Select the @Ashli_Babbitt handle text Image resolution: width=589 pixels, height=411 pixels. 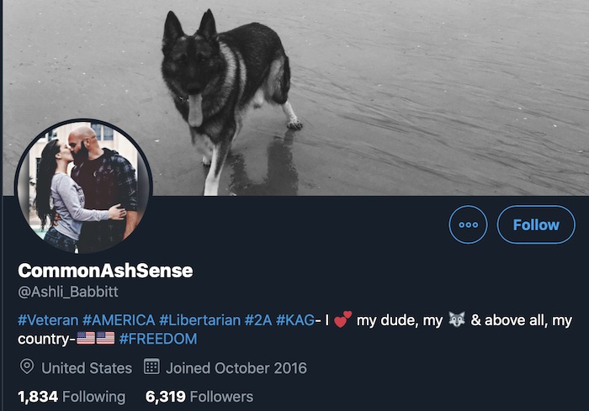tap(68, 292)
